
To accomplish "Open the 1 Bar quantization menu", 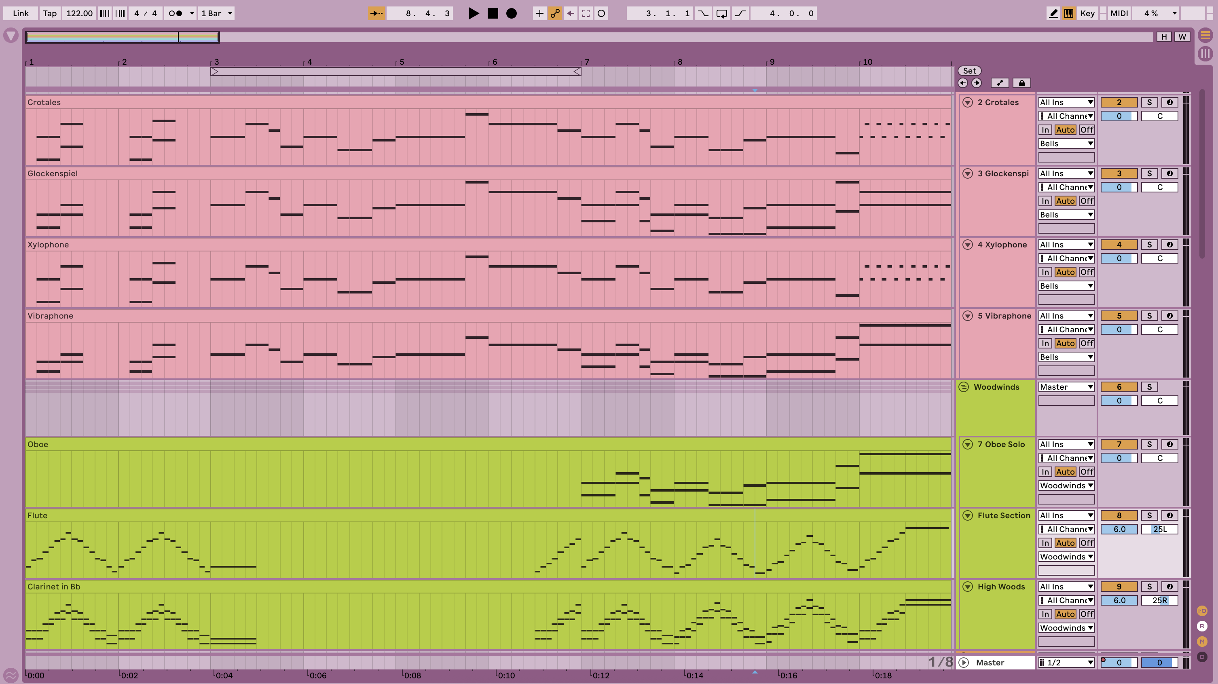I will coord(216,13).
